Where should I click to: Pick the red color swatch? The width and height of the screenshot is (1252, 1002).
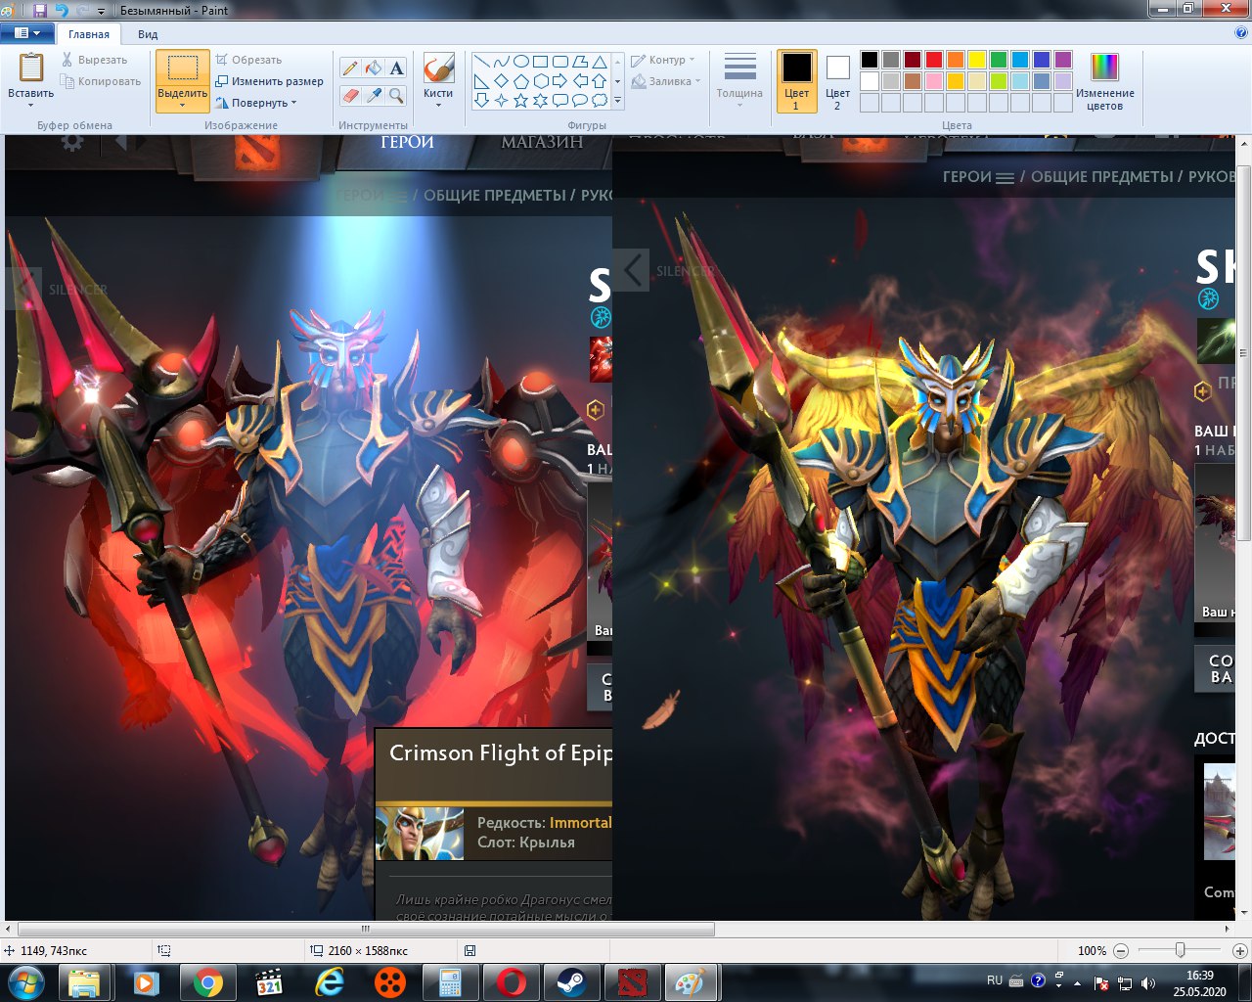(x=934, y=60)
